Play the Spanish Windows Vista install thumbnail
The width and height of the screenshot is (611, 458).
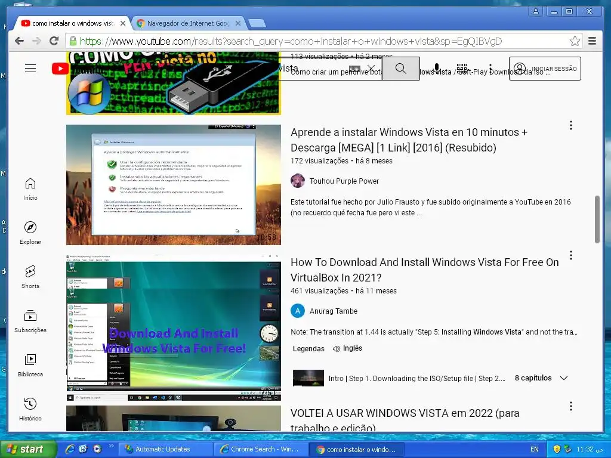(x=174, y=185)
